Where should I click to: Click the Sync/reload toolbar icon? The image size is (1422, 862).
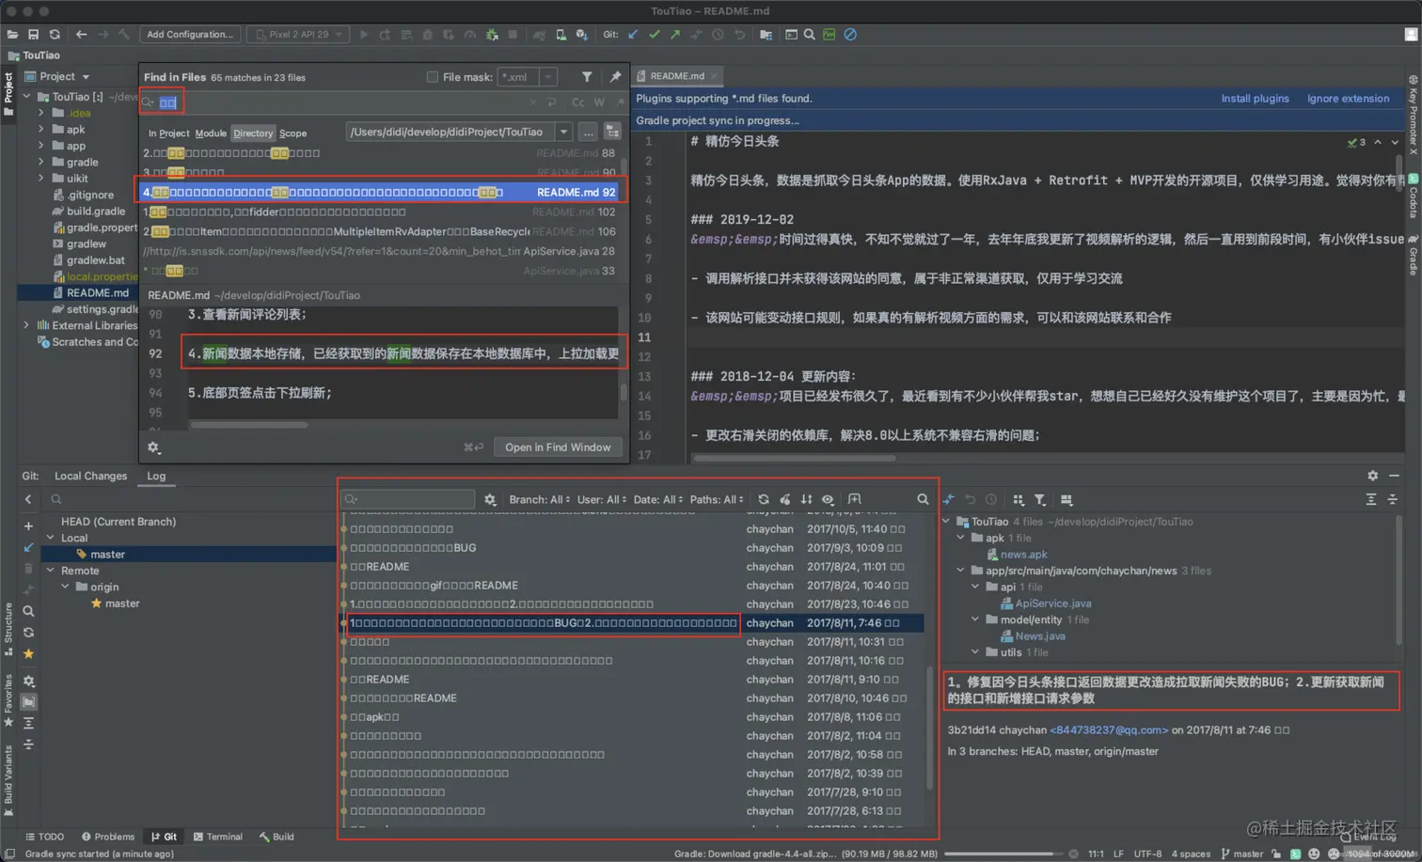click(55, 35)
